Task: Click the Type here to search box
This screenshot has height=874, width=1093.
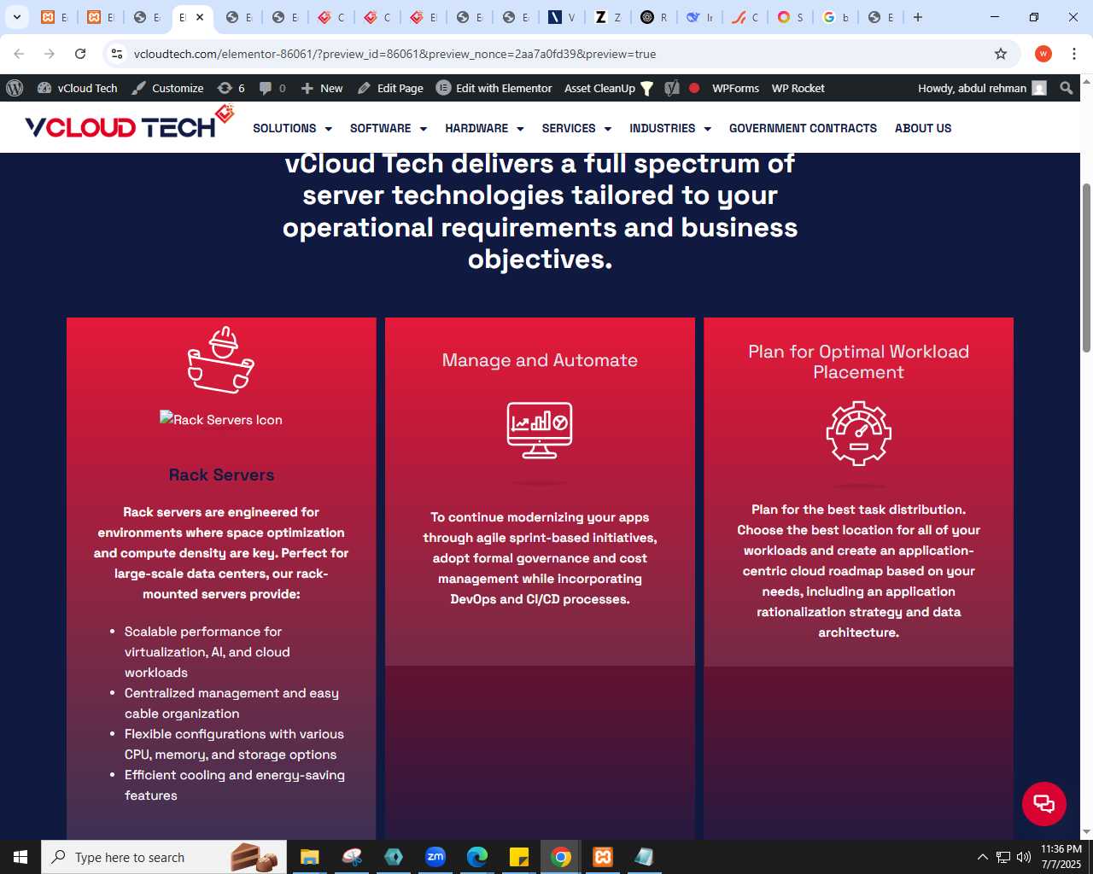Action: [x=162, y=857]
